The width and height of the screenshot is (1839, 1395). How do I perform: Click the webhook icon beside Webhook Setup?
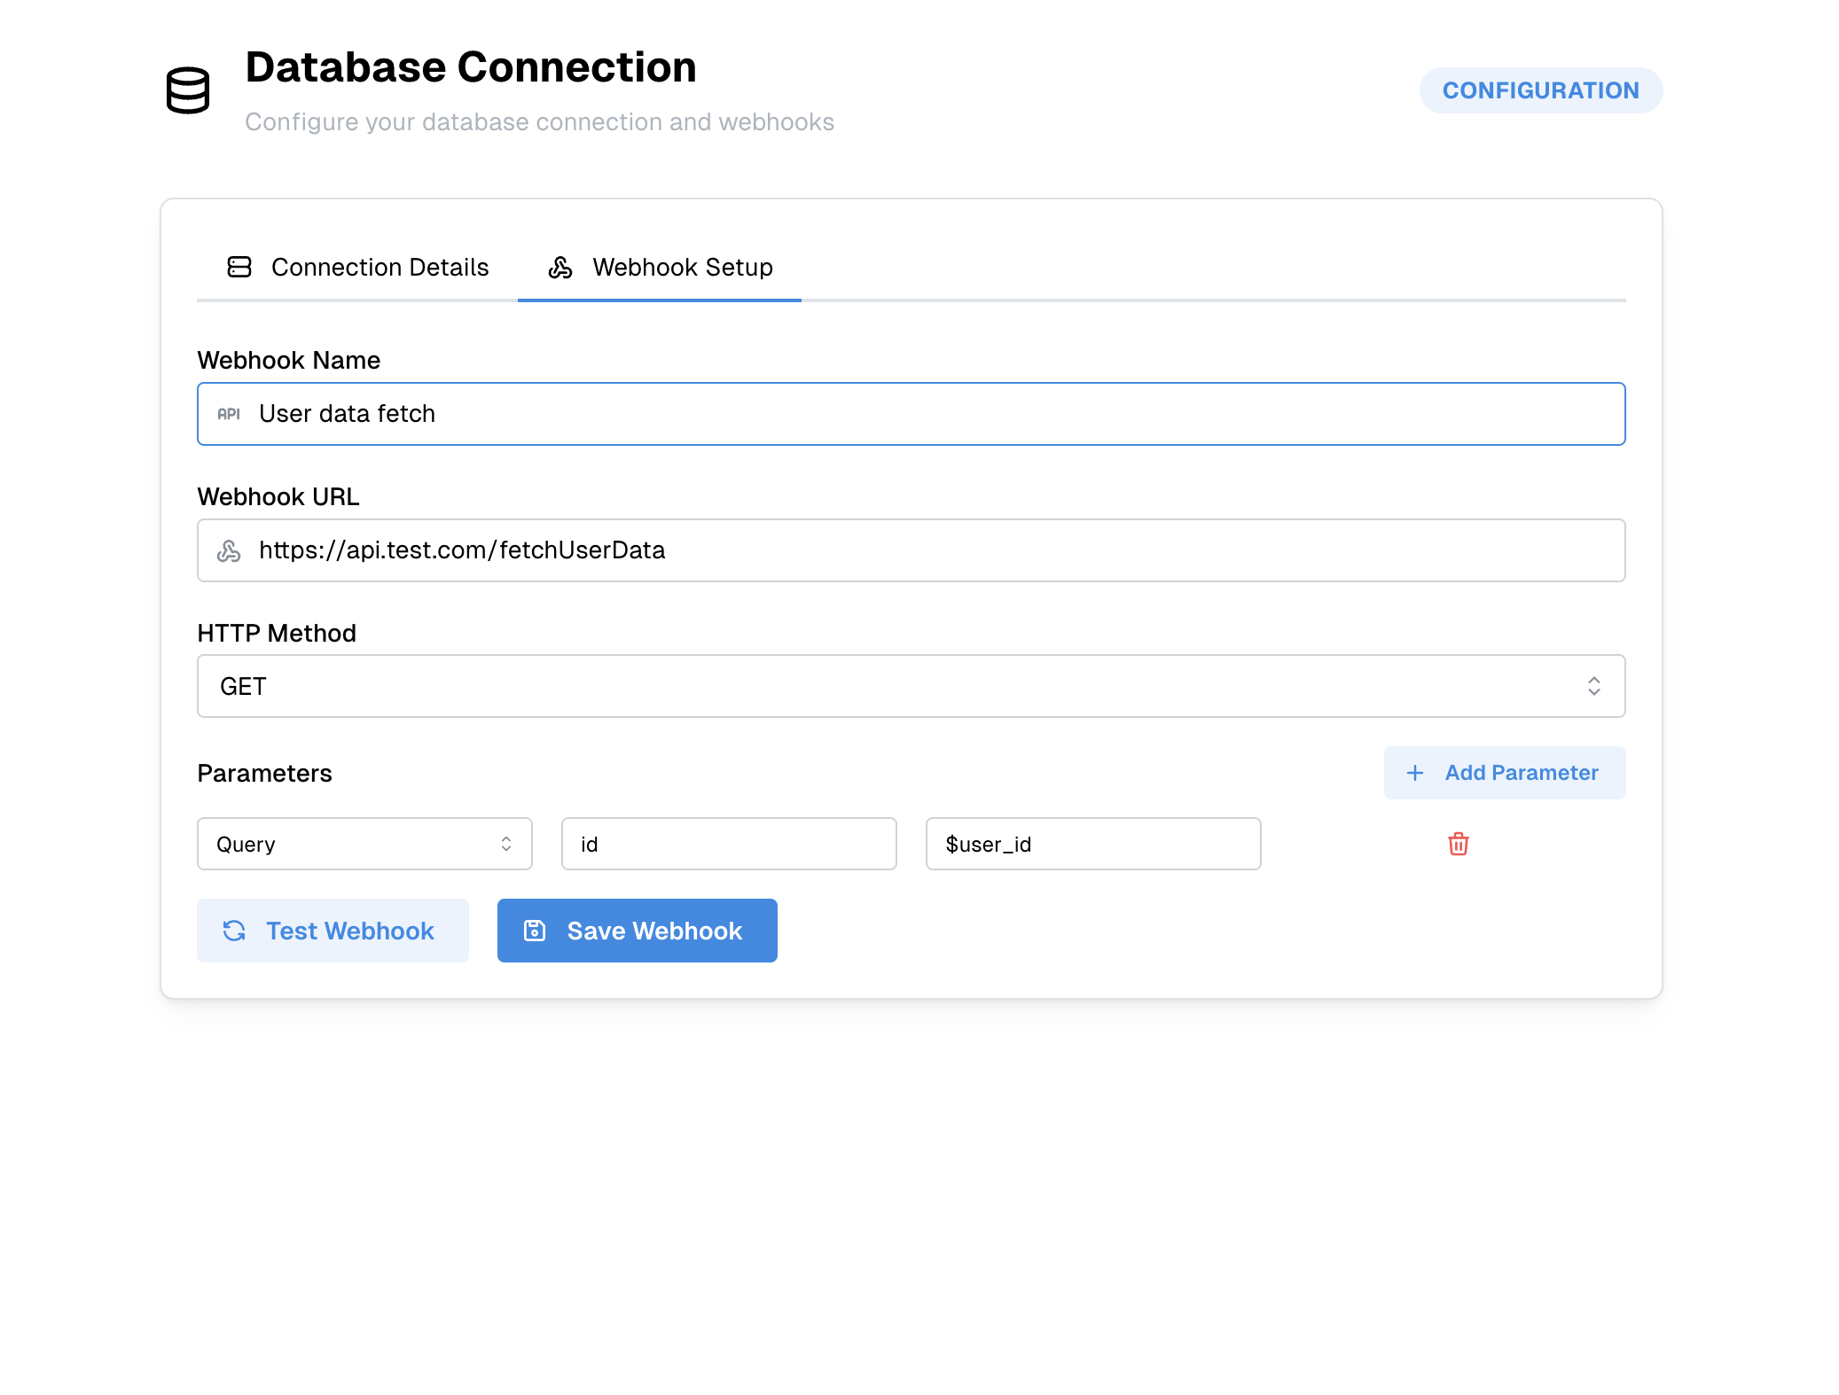[560, 267]
